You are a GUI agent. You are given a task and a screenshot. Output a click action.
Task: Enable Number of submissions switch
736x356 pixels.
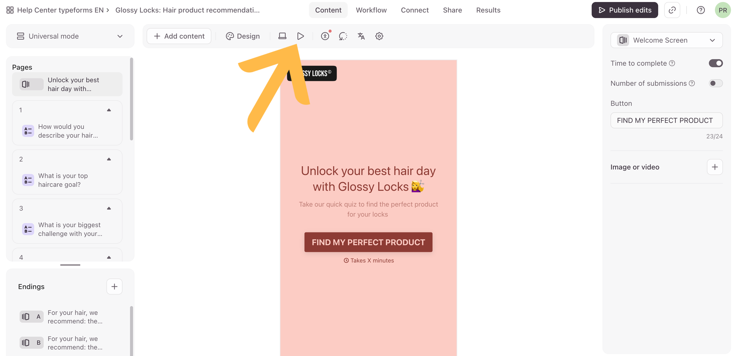[715, 83]
